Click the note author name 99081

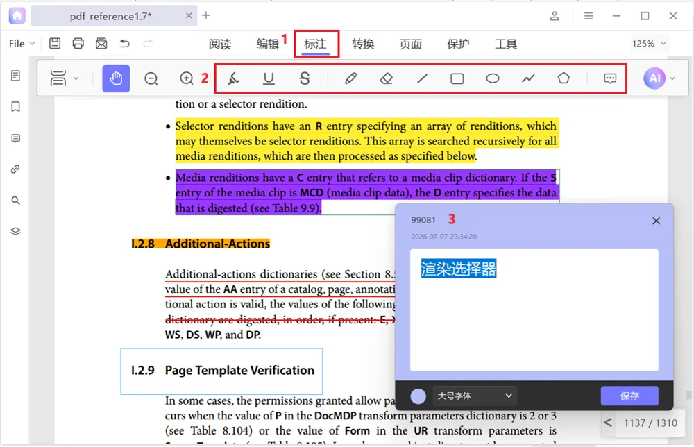(x=423, y=220)
